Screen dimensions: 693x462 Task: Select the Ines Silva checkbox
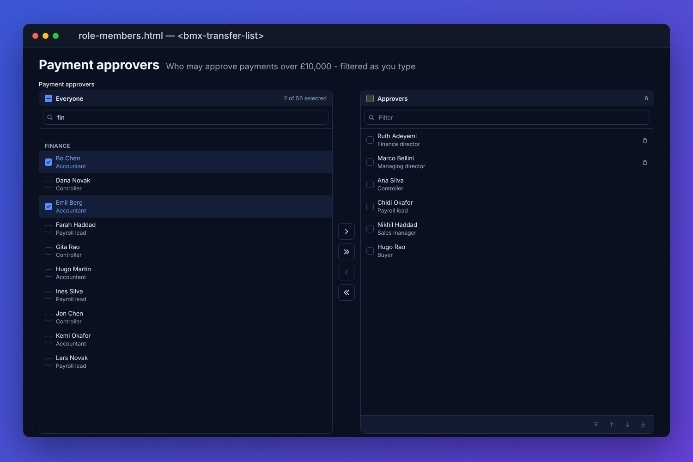pos(49,295)
